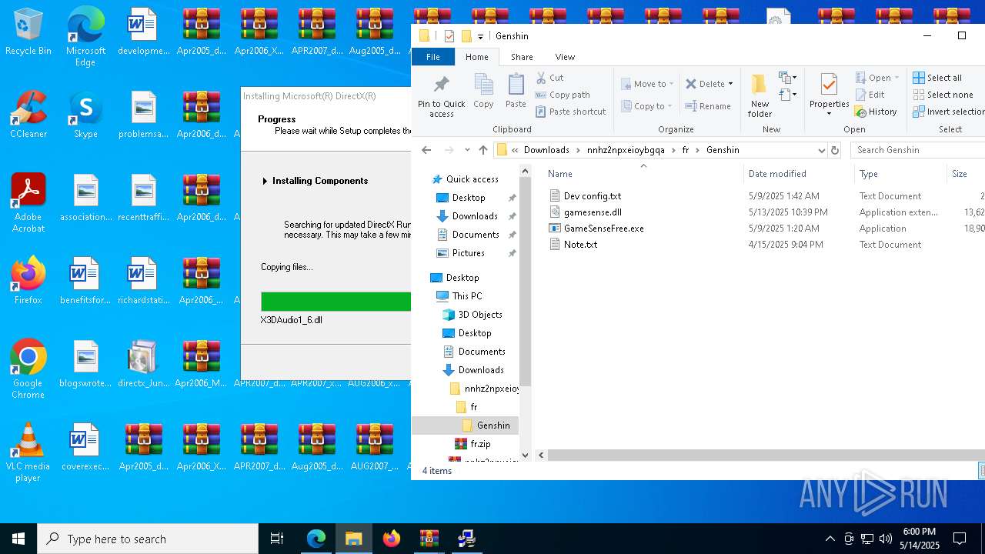Open Microsoft Edge from the taskbar
The height and width of the screenshot is (554, 985).
(316, 539)
